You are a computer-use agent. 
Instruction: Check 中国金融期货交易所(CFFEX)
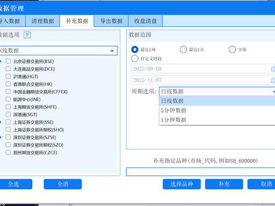click(x=8, y=92)
